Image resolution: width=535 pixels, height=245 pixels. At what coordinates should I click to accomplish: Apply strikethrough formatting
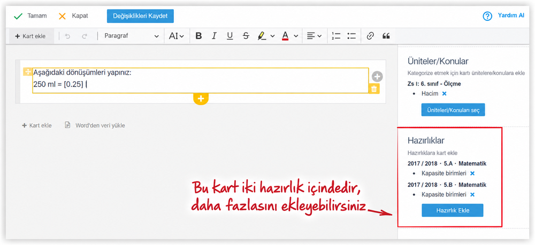coord(246,36)
